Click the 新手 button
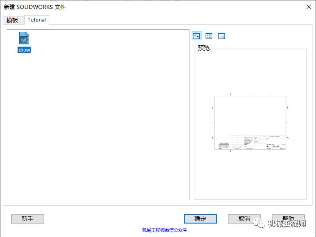Screen dimensions: 316x237 point(27,219)
